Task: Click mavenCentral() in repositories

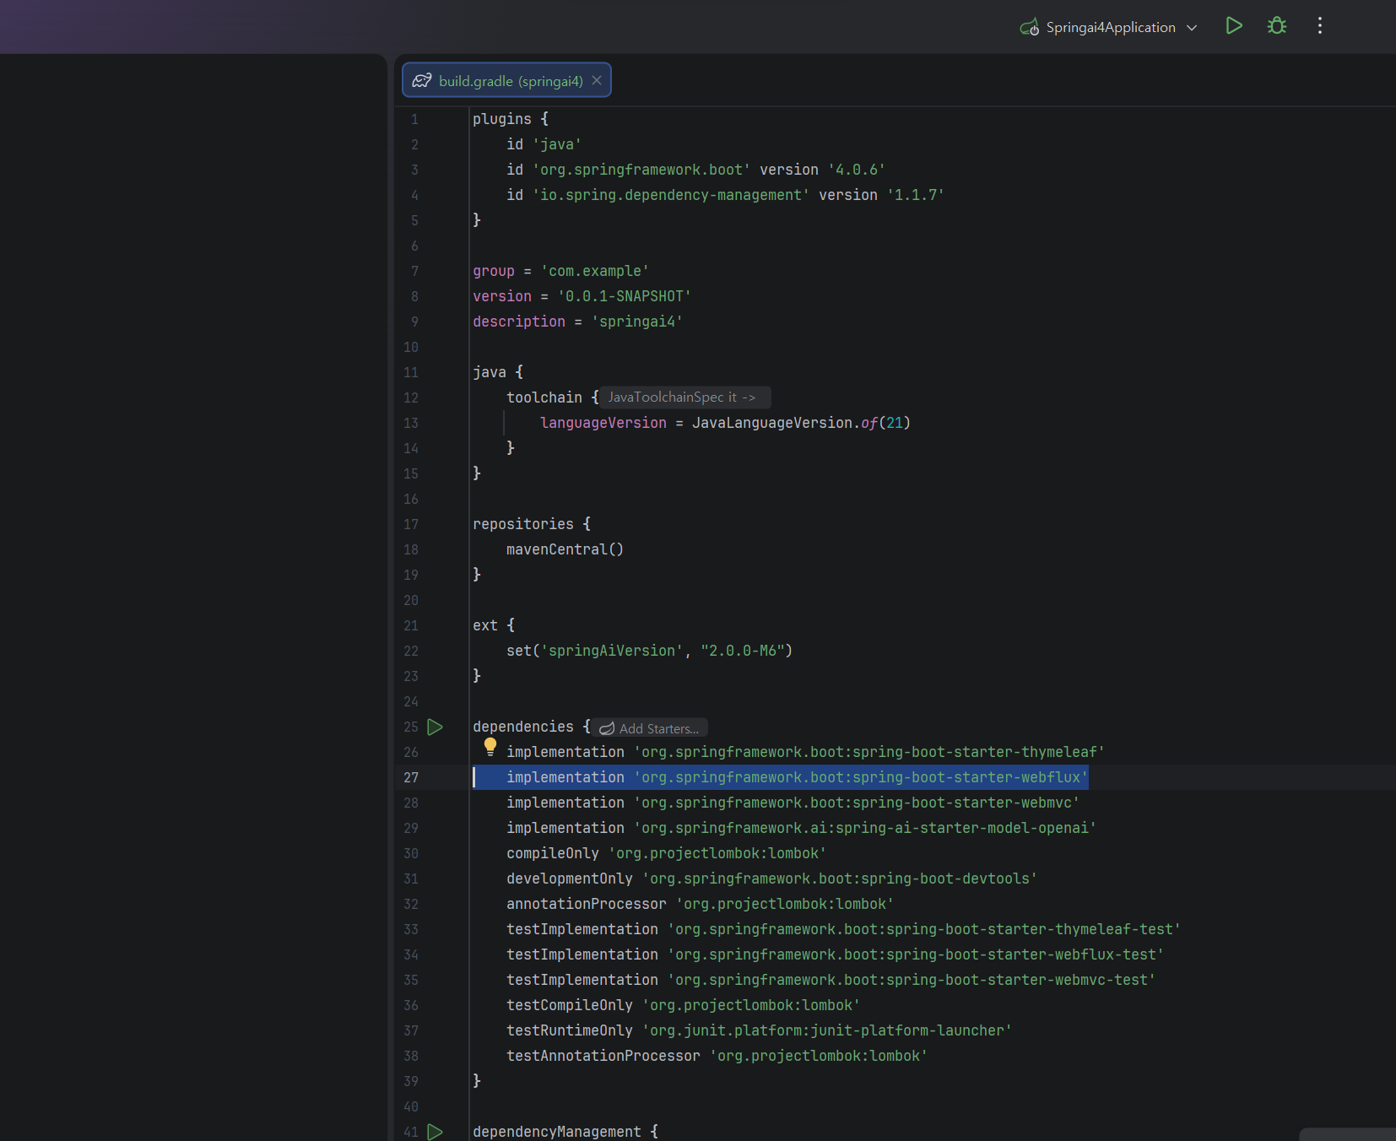Action: 565,549
